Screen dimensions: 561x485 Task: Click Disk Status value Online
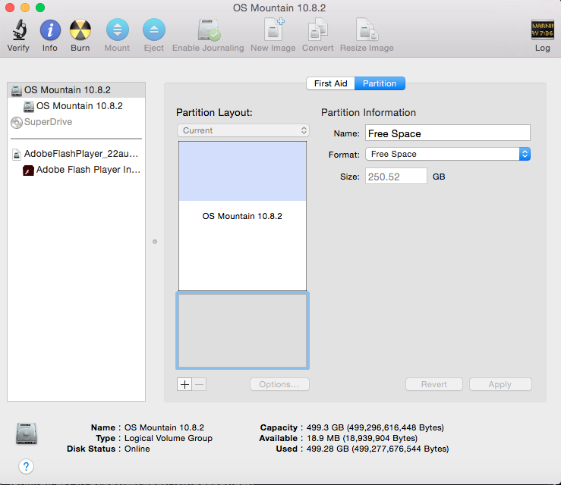(137, 449)
